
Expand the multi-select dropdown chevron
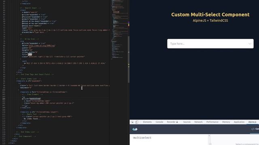coord(250,44)
